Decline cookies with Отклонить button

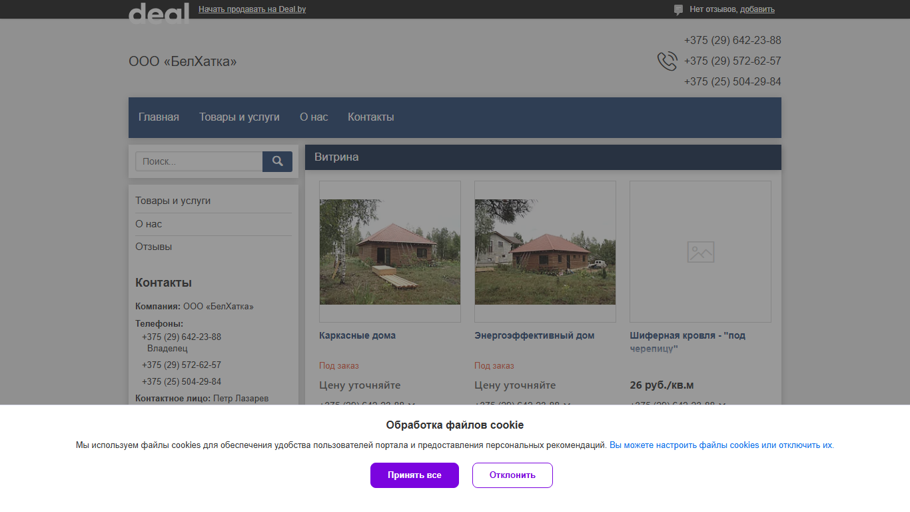coord(512,475)
